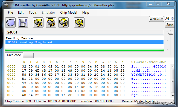Image resolution: width=178 pixels, height=107 pixels.
Task: Open the Chip Model menu
Action: tap(69, 13)
